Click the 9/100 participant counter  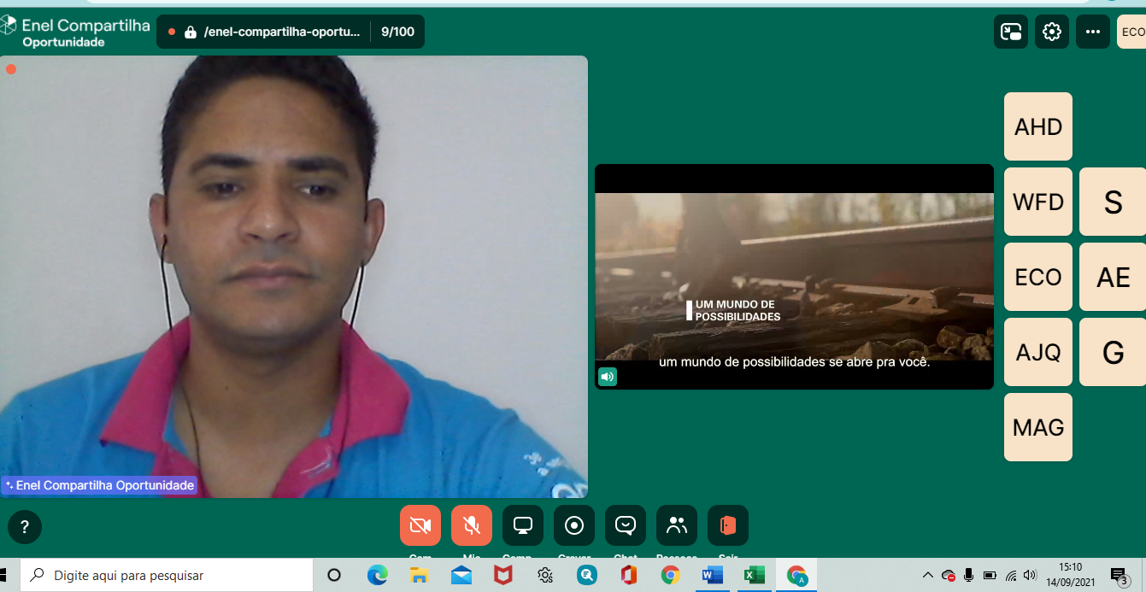397,32
